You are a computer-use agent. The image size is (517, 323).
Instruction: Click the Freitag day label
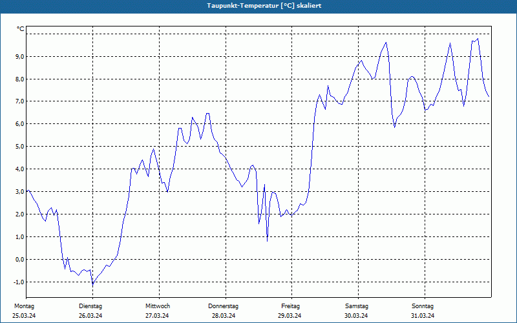point(290,306)
